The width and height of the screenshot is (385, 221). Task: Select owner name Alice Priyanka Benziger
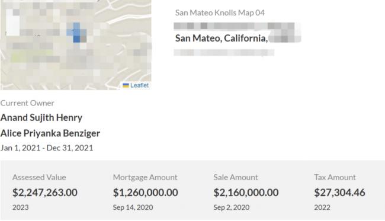[50, 133]
